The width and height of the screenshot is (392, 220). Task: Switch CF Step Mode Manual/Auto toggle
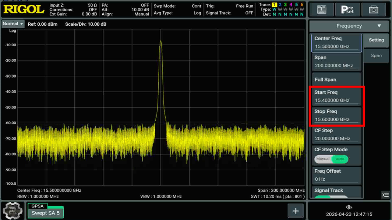(331, 159)
